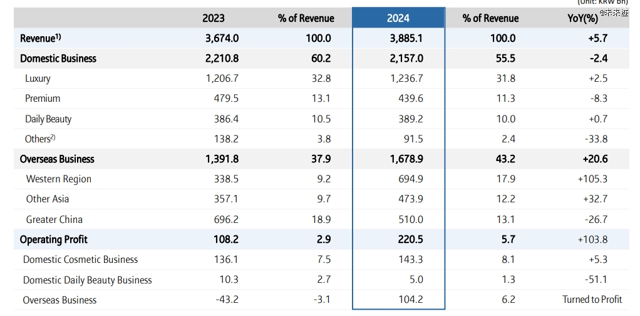The image size is (640, 316).
Task: Select the Operating Profit row label
Action: (53, 239)
